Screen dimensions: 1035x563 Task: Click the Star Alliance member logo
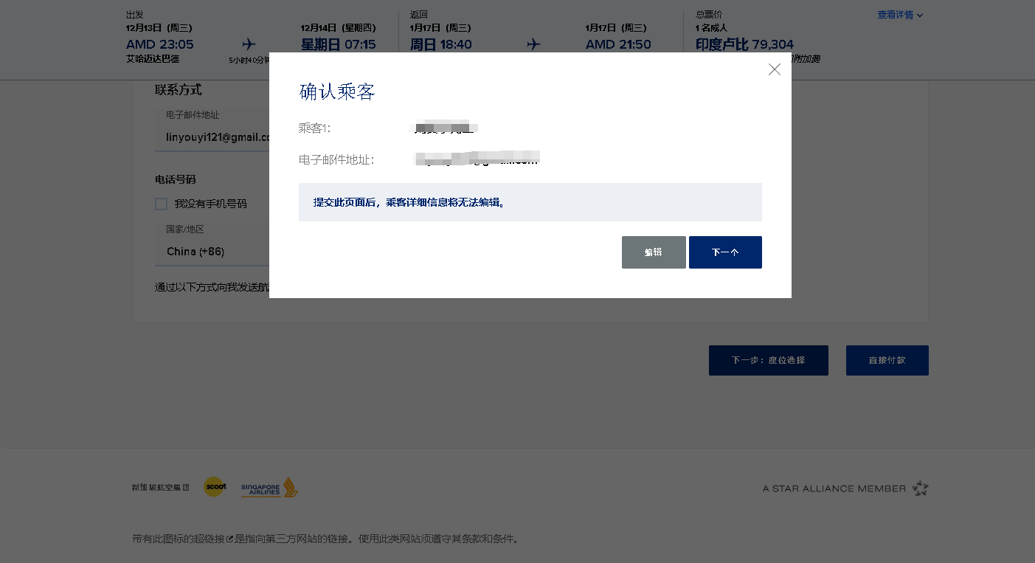[x=845, y=488]
